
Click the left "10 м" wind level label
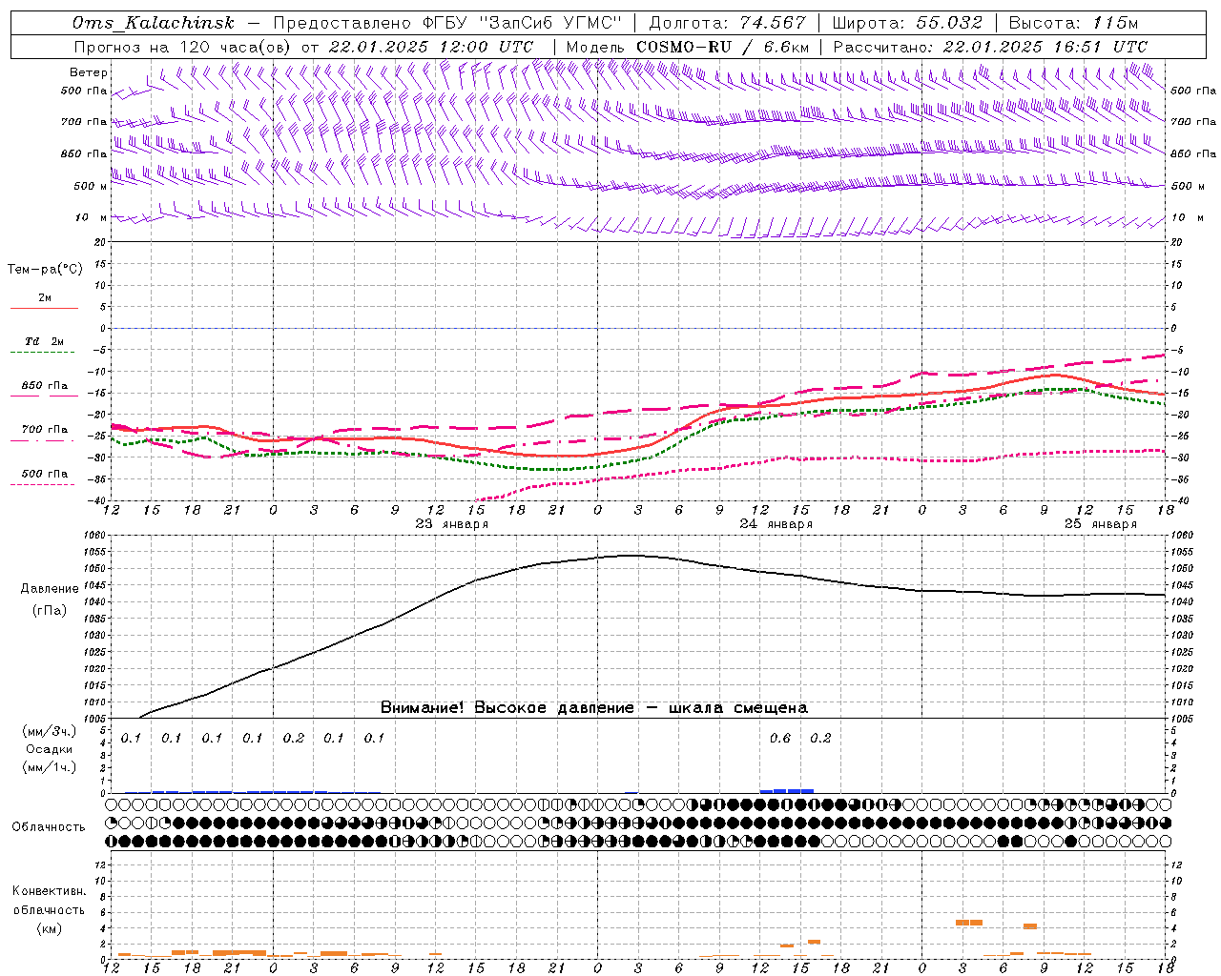92,217
